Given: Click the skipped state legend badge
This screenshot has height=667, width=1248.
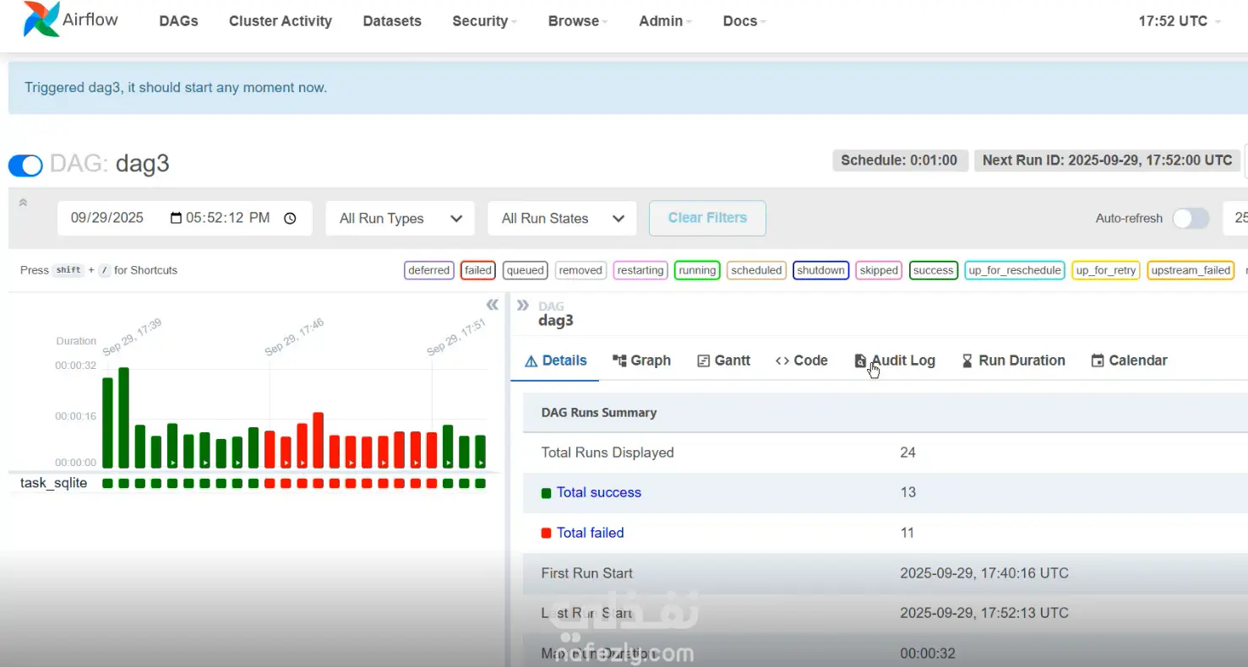Looking at the screenshot, I should pyautogui.click(x=879, y=270).
